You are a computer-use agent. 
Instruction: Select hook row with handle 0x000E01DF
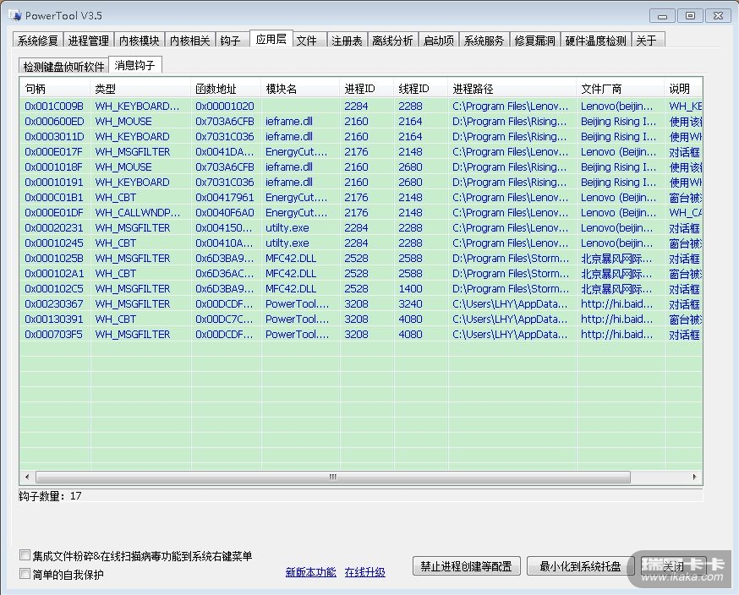pos(361,212)
